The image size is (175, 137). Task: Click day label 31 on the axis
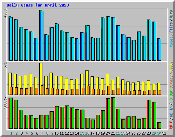click(164, 133)
